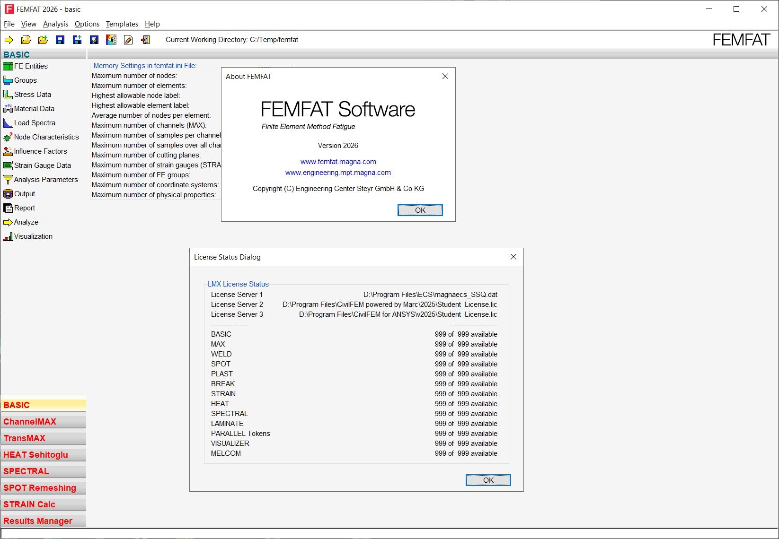Close the About FEMFAT dialog
The height and width of the screenshot is (539, 779).
(445, 76)
